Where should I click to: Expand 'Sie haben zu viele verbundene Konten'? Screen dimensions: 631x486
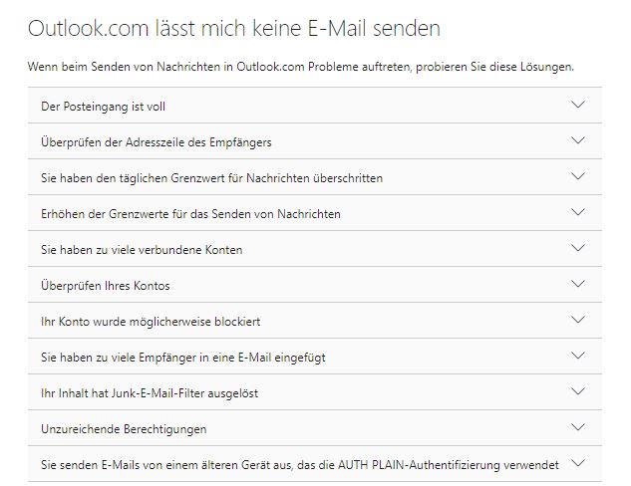[x=315, y=248]
